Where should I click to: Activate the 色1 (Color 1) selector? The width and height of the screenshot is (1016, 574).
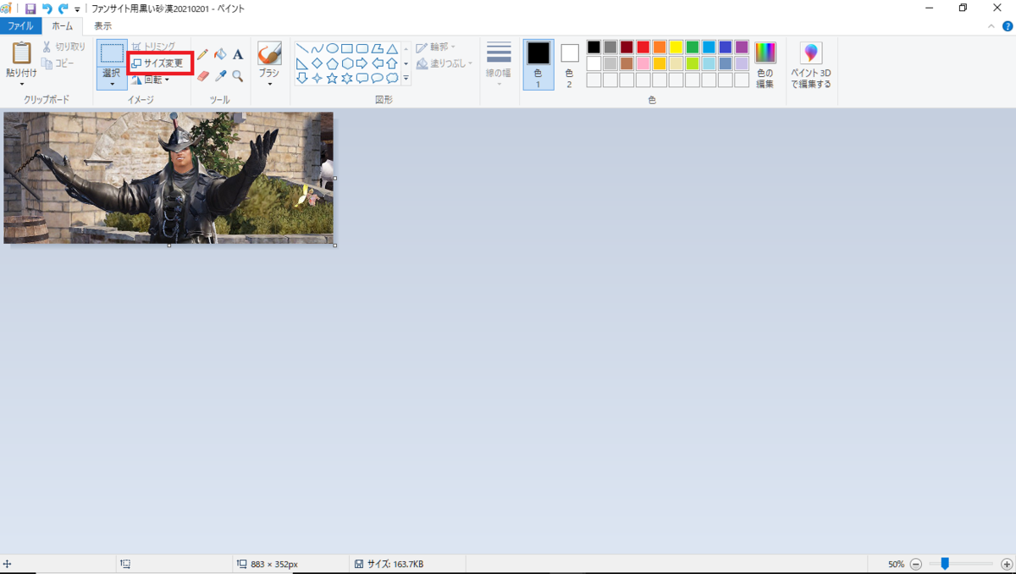point(538,64)
